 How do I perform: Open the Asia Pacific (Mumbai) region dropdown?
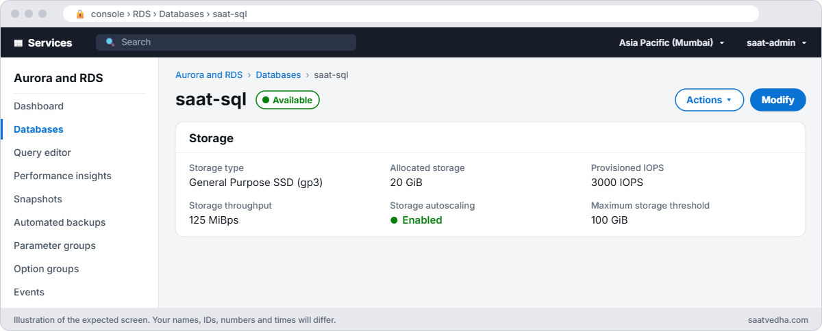click(671, 42)
